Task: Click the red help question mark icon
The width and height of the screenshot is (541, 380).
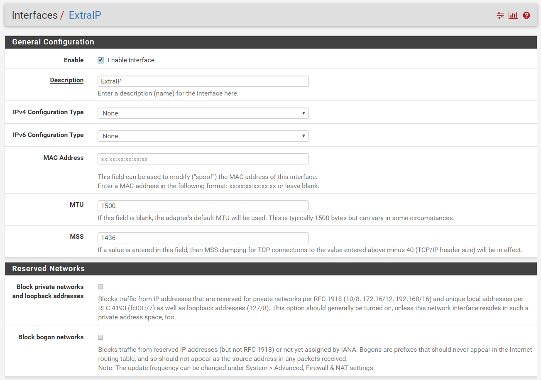Action: point(526,15)
